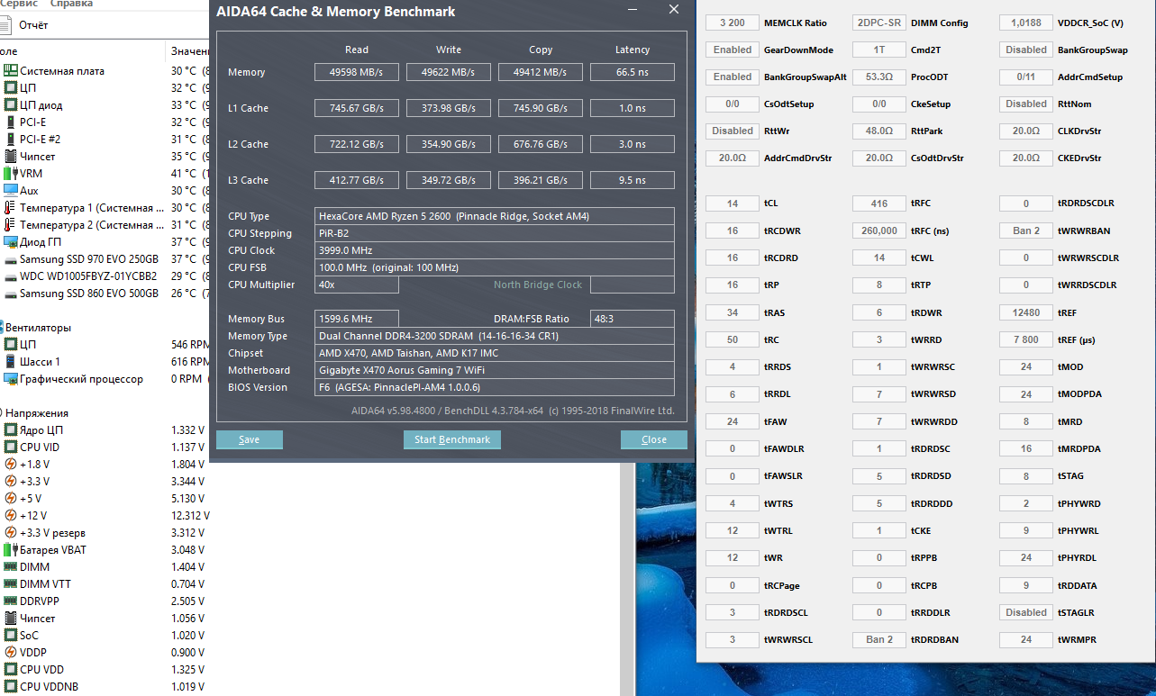Screen dimensions: 1156x696
Task: Click the Memory Copy value 49412 MB/s
Action: (x=541, y=72)
